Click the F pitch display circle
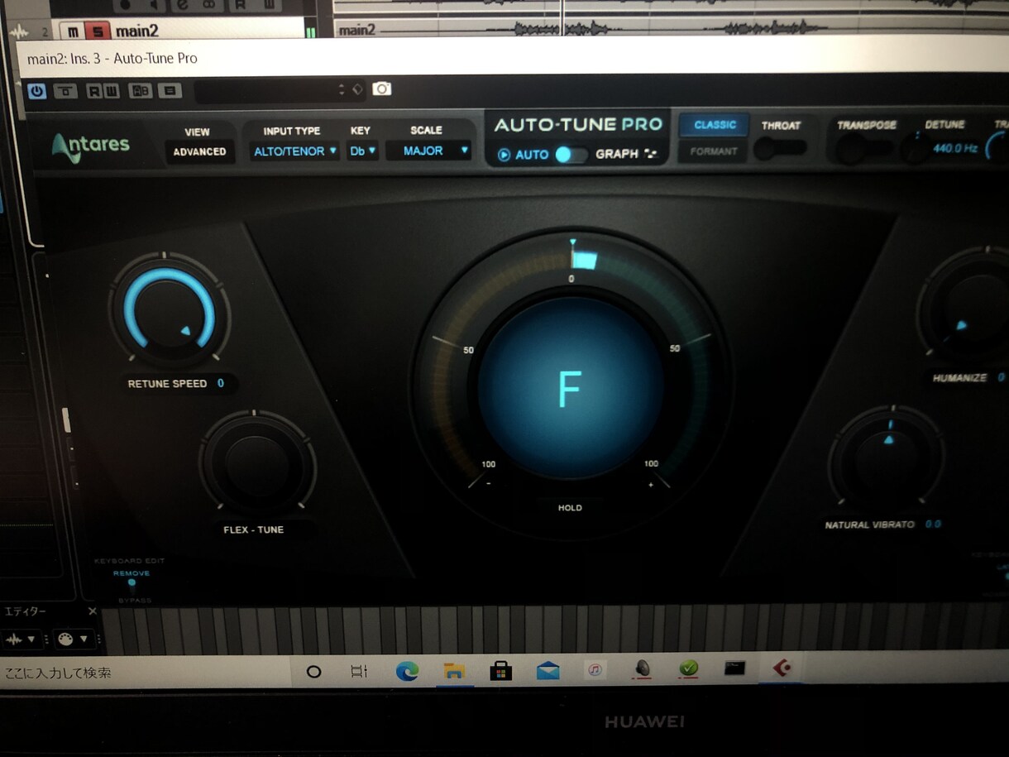The height and width of the screenshot is (757, 1009). [x=570, y=387]
